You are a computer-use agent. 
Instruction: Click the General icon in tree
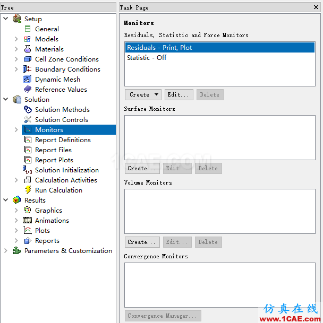[28, 29]
